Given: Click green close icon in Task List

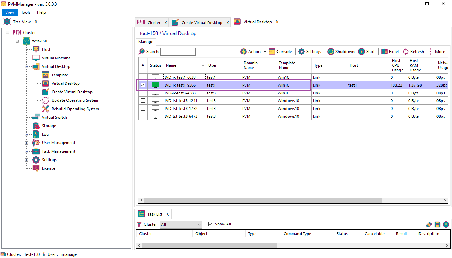Looking at the screenshot, I should (x=446, y=224).
